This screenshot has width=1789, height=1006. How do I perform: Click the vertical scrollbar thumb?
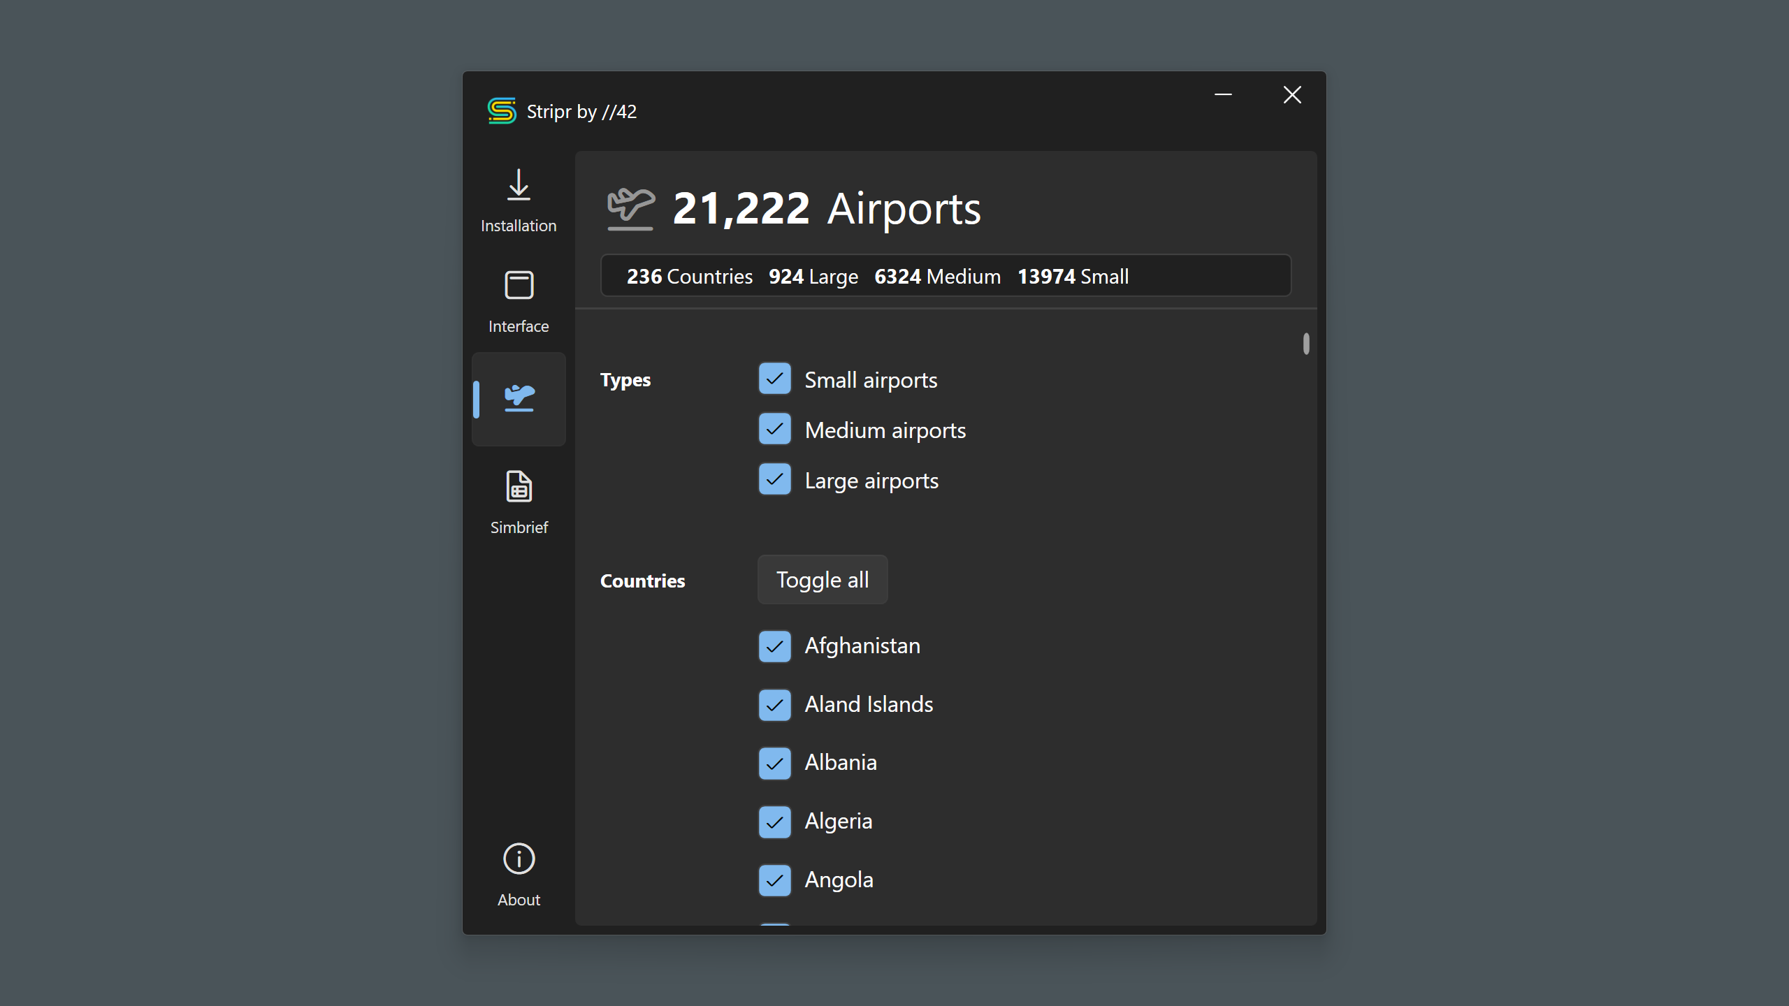tap(1305, 344)
